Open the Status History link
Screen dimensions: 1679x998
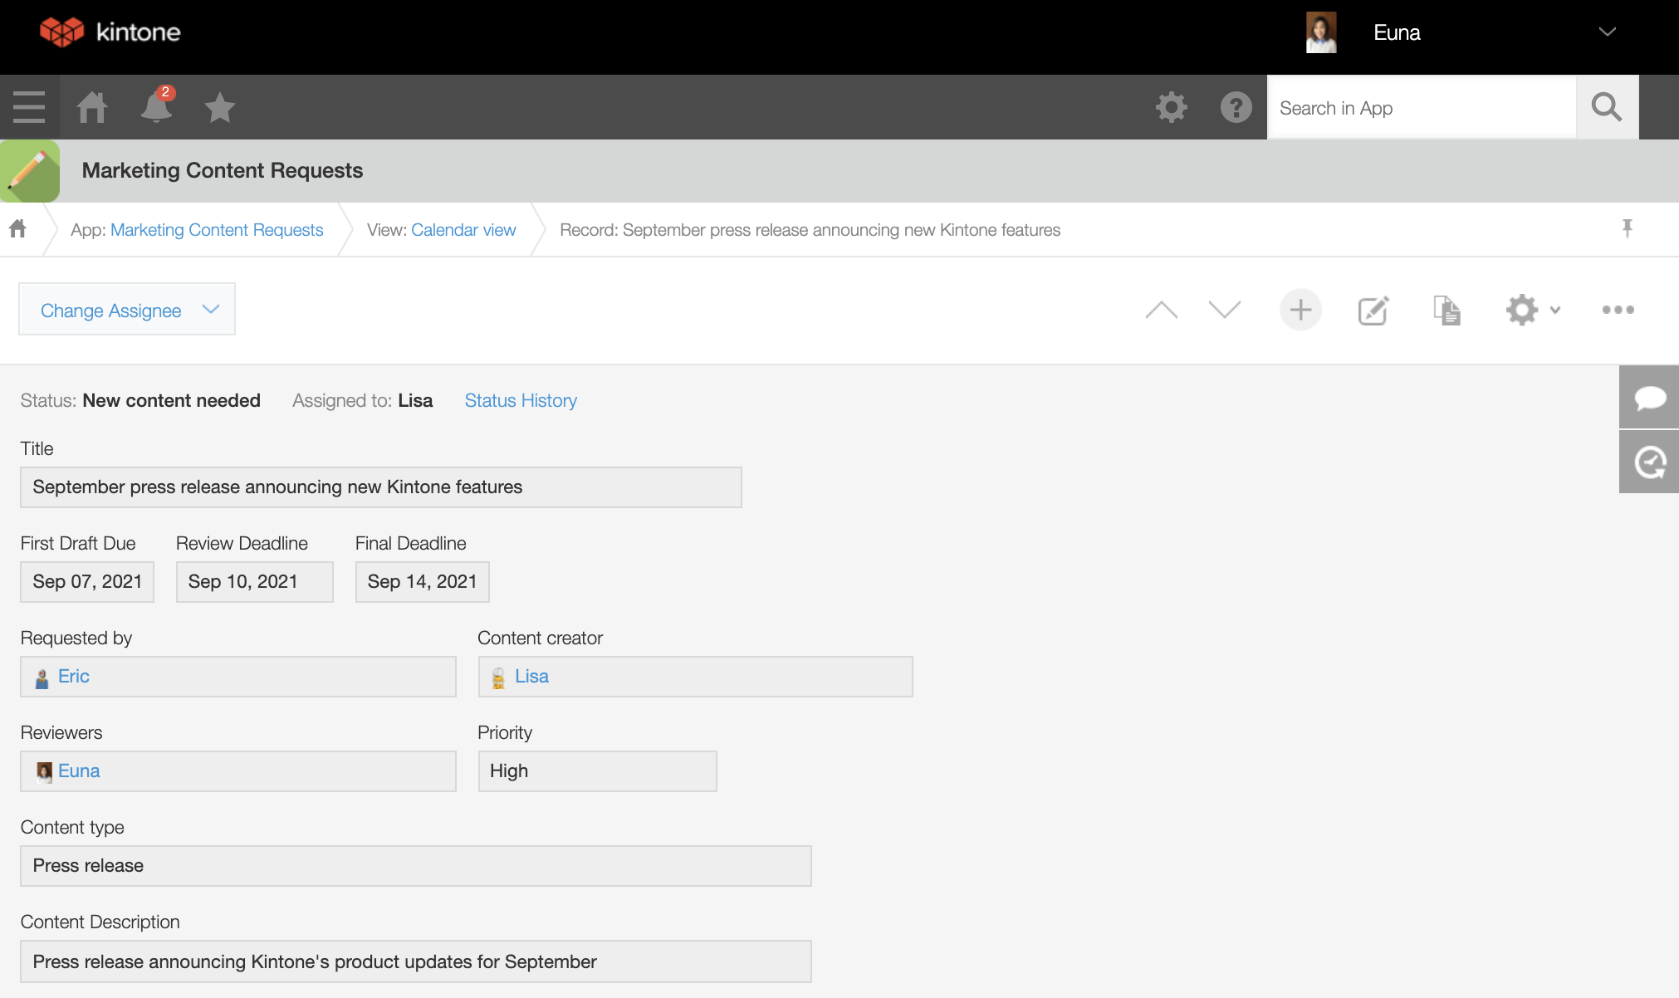click(521, 401)
